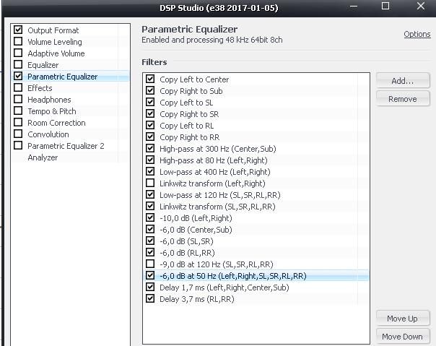This screenshot has width=436, height=346.
Task: Uncheck the Copy Left to Center filter
Action: [150, 79]
